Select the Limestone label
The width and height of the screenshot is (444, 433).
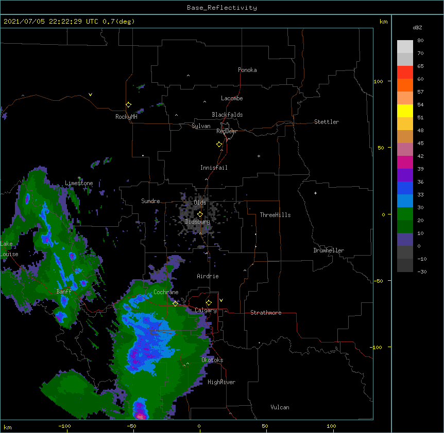tap(79, 183)
